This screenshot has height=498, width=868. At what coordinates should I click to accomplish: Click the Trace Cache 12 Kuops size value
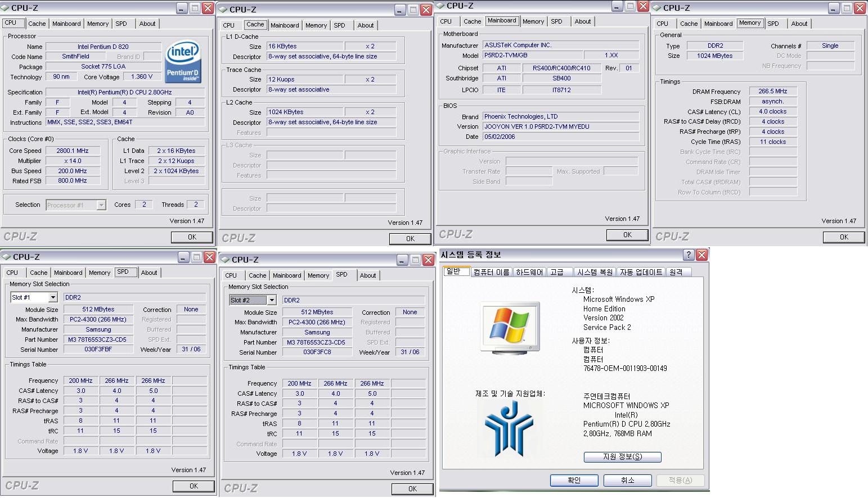click(305, 80)
